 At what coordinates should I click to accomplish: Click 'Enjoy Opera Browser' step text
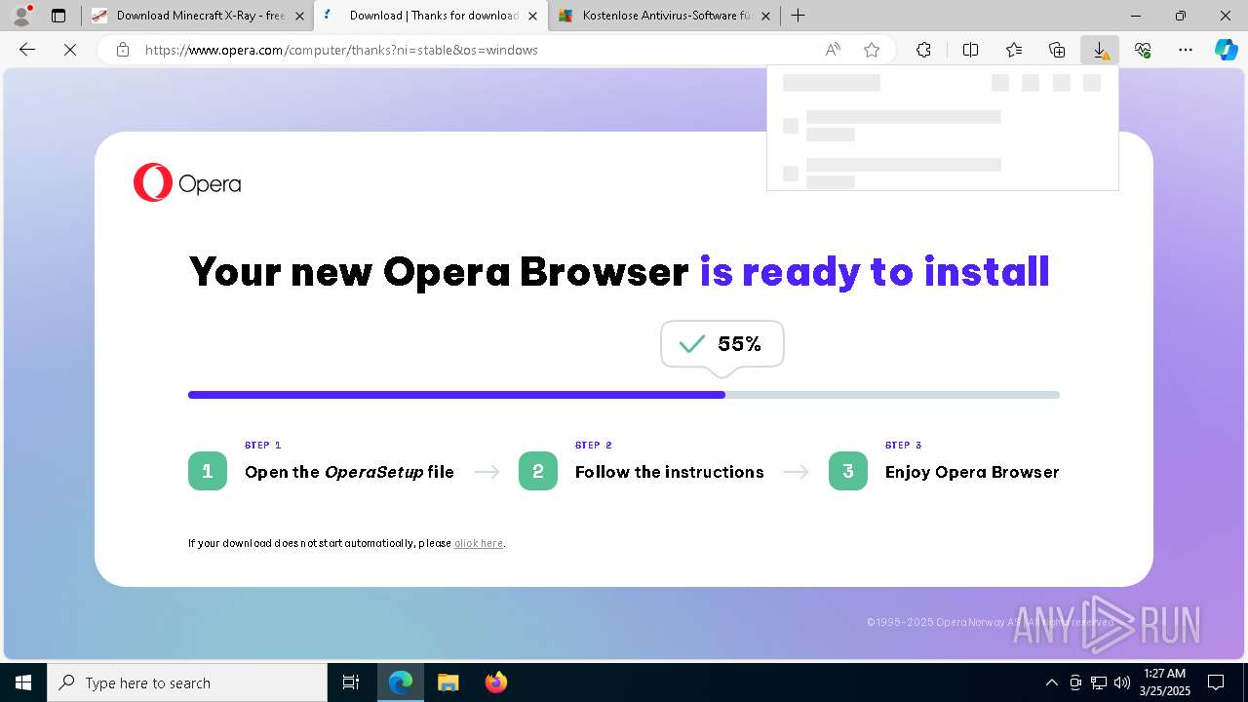pyautogui.click(x=972, y=472)
